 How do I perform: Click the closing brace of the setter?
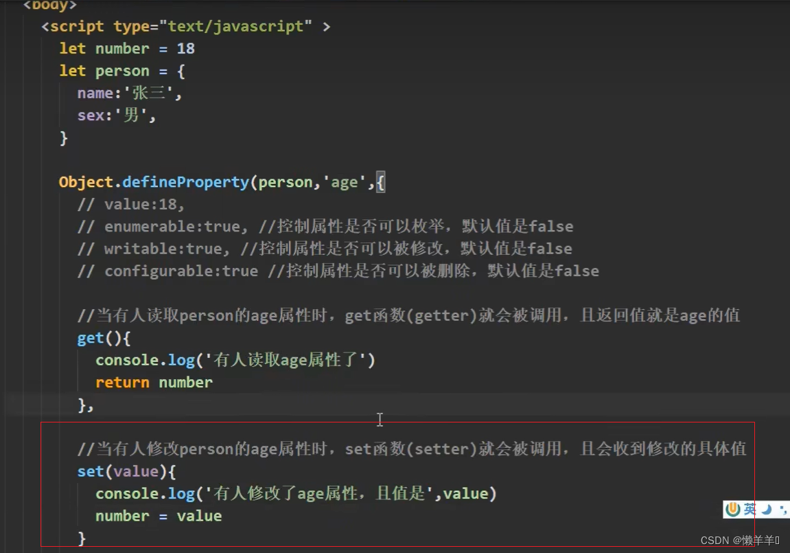pos(82,538)
